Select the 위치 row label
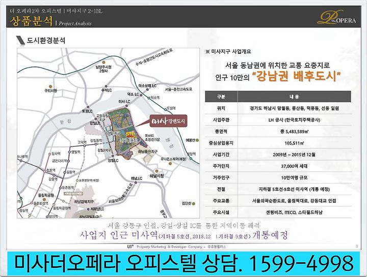Image resolution: width=367 pixels, height=277 pixels. tap(221, 108)
